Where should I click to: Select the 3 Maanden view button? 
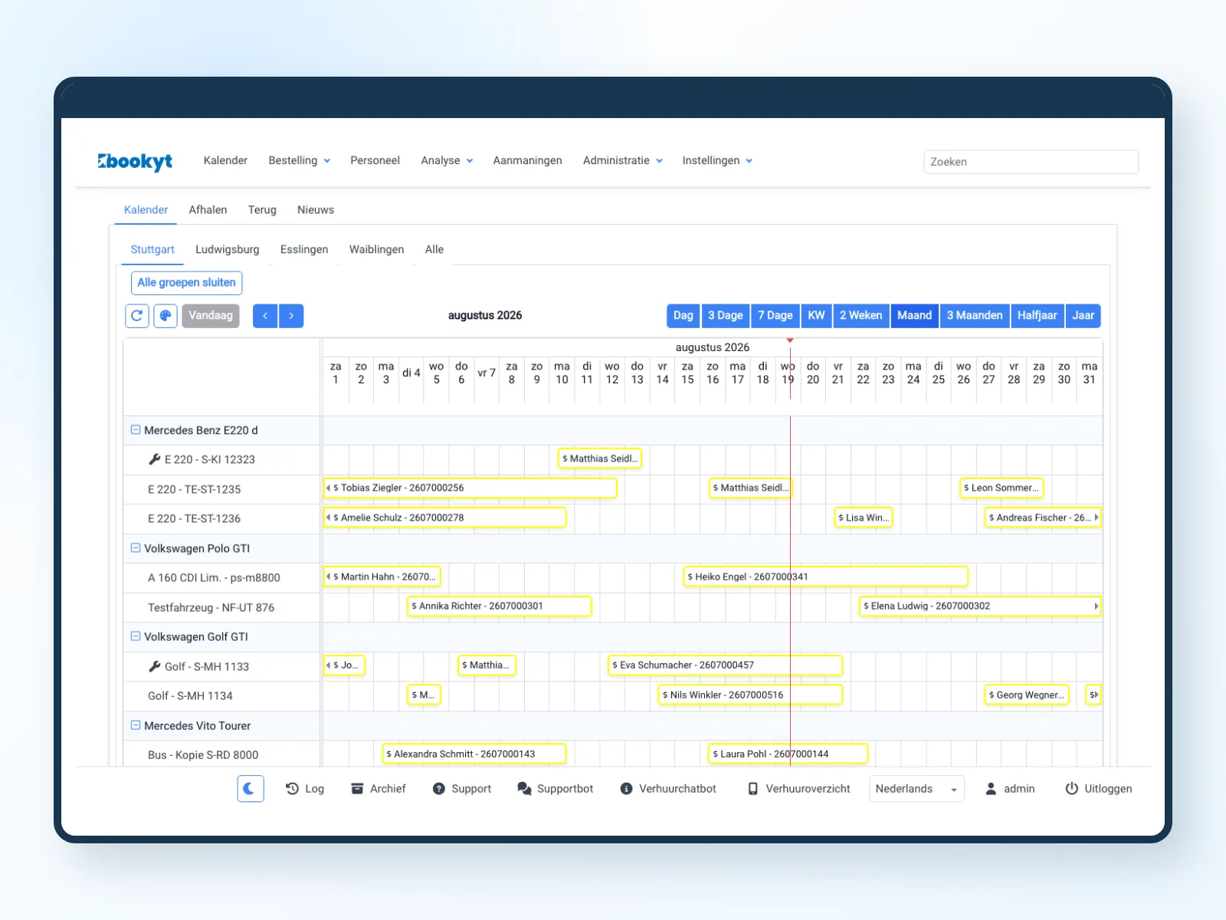coord(975,316)
